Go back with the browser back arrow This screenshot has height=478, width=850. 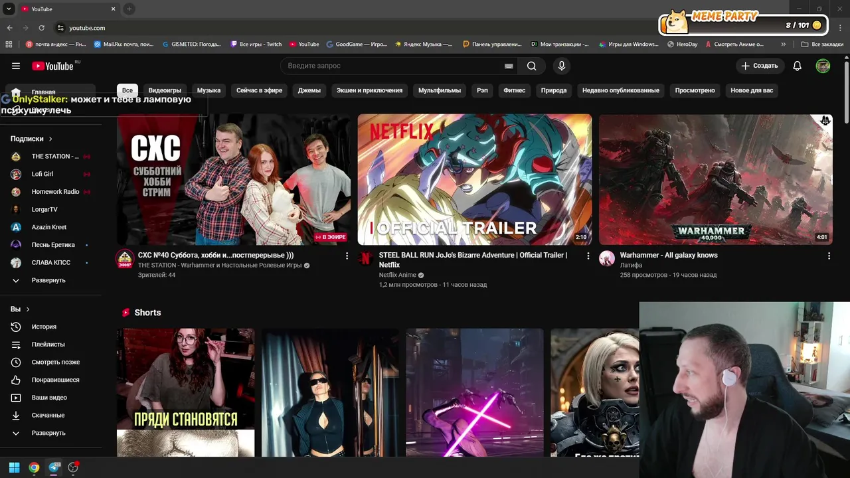[9, 28]
